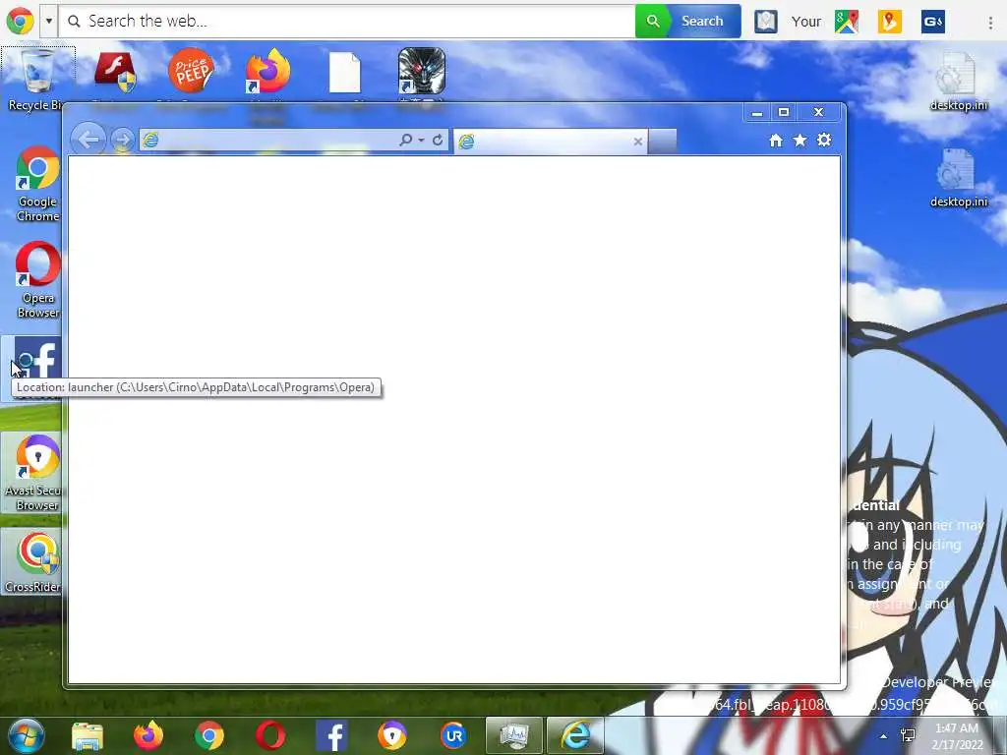Screen dimensions: 1007x755
Task: Refresh the page in Internet Explorer
Action: coord(438,140)
